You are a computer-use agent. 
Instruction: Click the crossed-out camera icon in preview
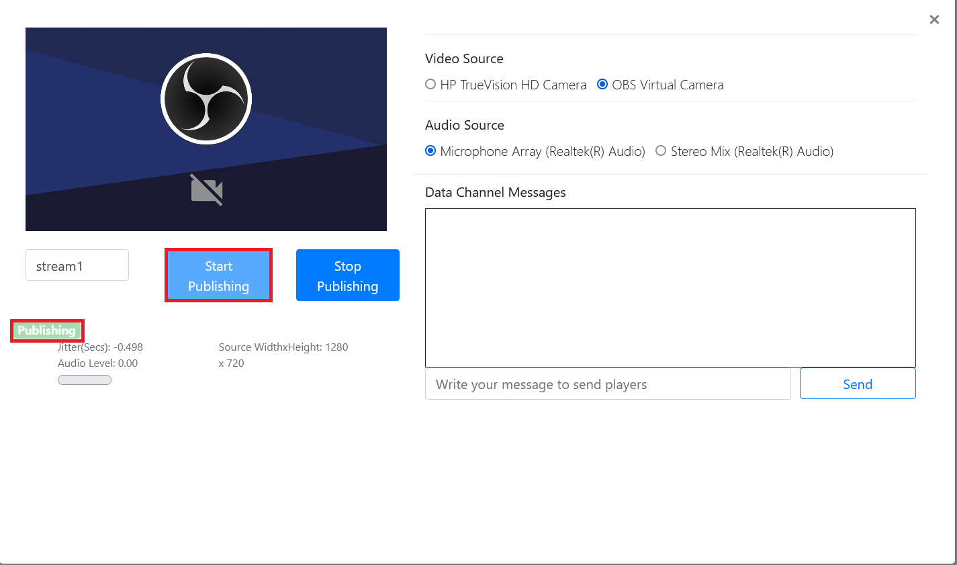click(206, 190)
